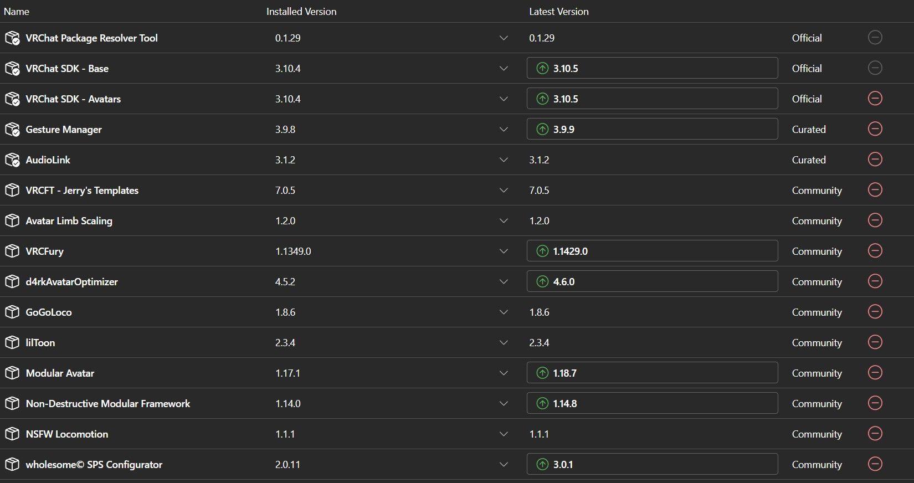Image resolution: width=914 pixels, height=483 pixels.
Task: Update VRChat SDK - Avatars to 3.10.5
Action: pyautogui.click(x=652, y=99)
